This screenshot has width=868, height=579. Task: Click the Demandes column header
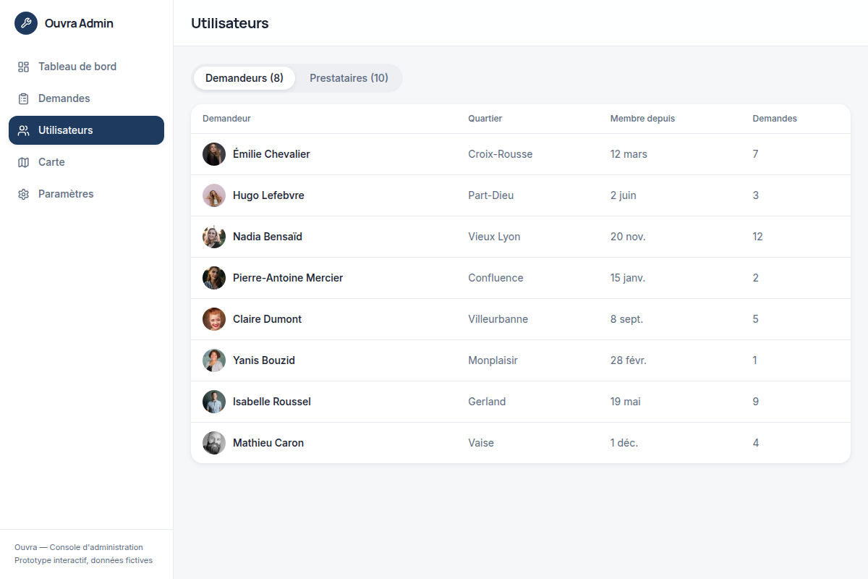tap(775, 119)
